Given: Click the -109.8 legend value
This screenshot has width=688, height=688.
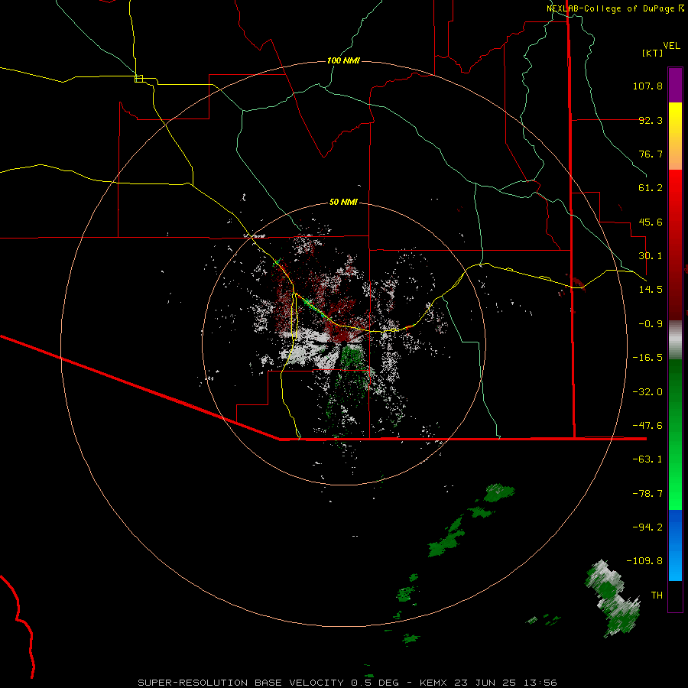Looking at the screenshot, I should [x=644, y=561].
